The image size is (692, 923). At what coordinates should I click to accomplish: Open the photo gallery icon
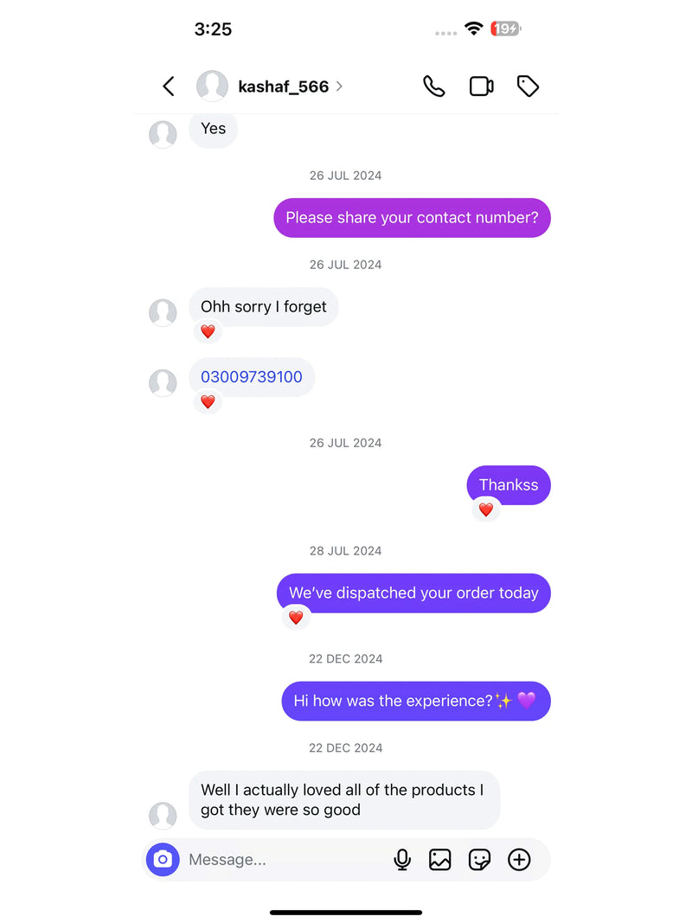(x=440, y=860)
